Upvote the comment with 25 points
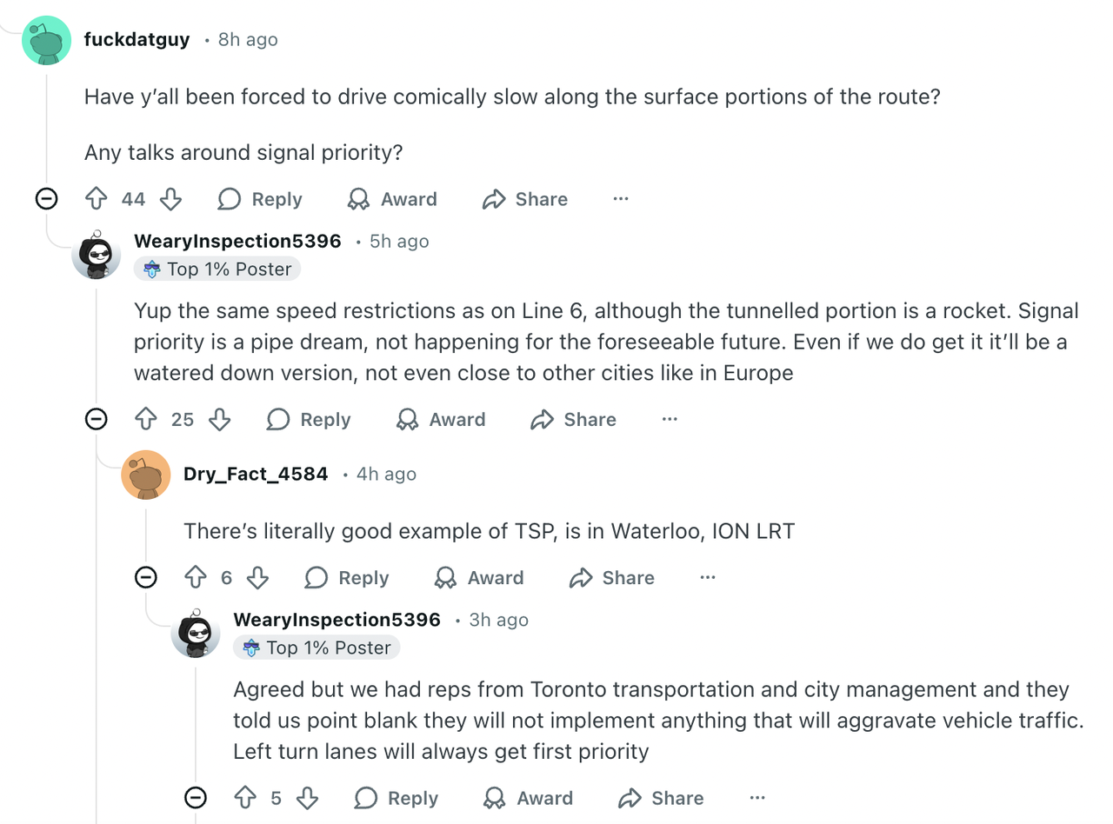The width and height of the screenshot is (1113, 824). (x=145, y=420)
